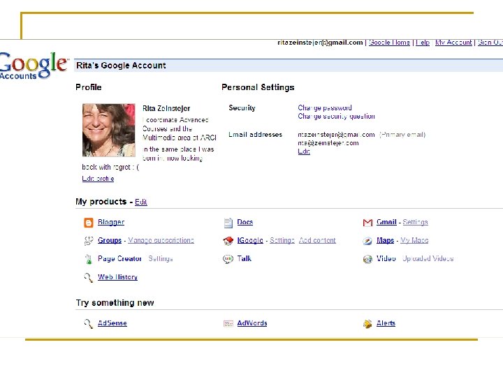This screenshot has width=503, height=377.
Task: Click Change password link
Action: pos(325,108)
